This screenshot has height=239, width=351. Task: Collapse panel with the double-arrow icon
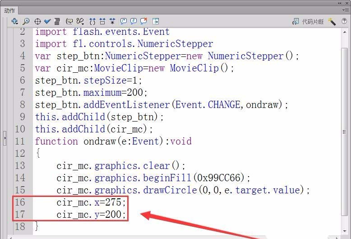(340, 3)
